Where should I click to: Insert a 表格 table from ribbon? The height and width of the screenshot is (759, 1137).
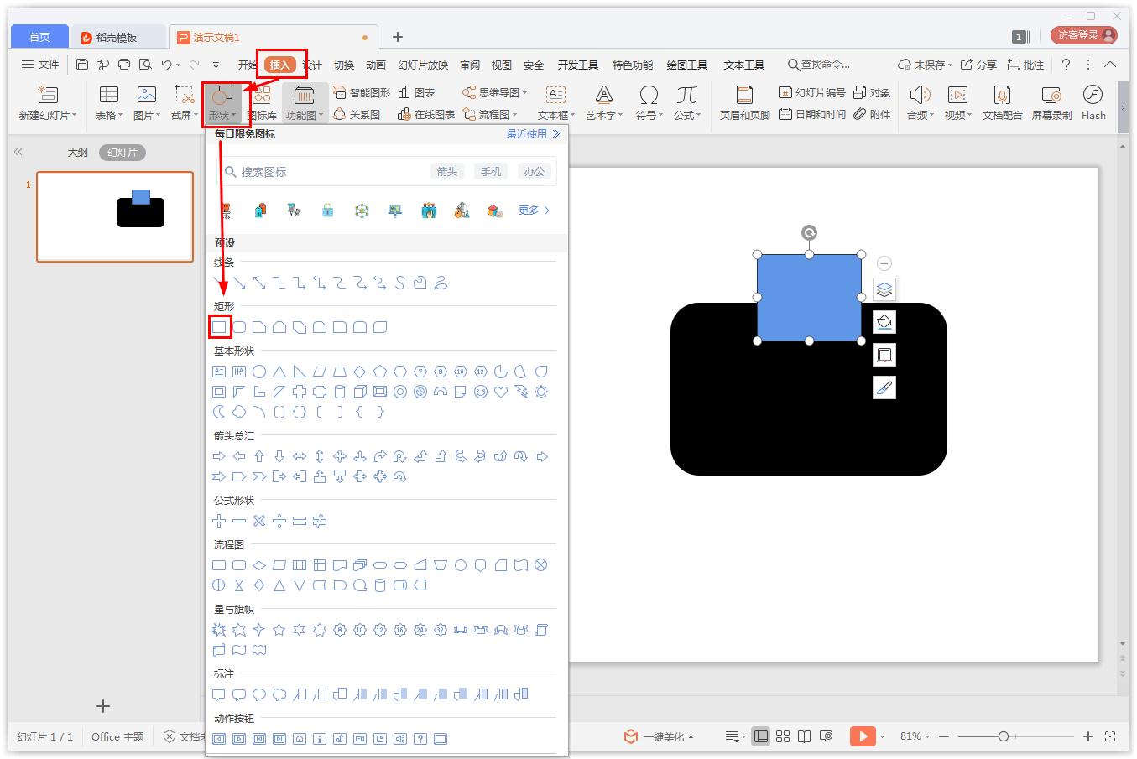[x=108, y=95]
